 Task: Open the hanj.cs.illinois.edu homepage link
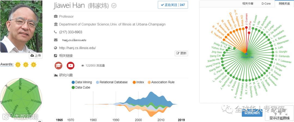pyautogui.click(x=77, y=48)
